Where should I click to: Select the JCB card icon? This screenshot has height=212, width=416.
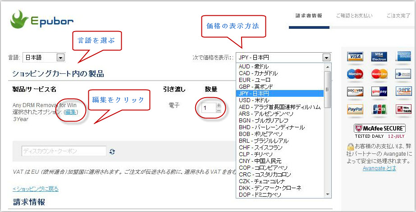click(379, 109)
